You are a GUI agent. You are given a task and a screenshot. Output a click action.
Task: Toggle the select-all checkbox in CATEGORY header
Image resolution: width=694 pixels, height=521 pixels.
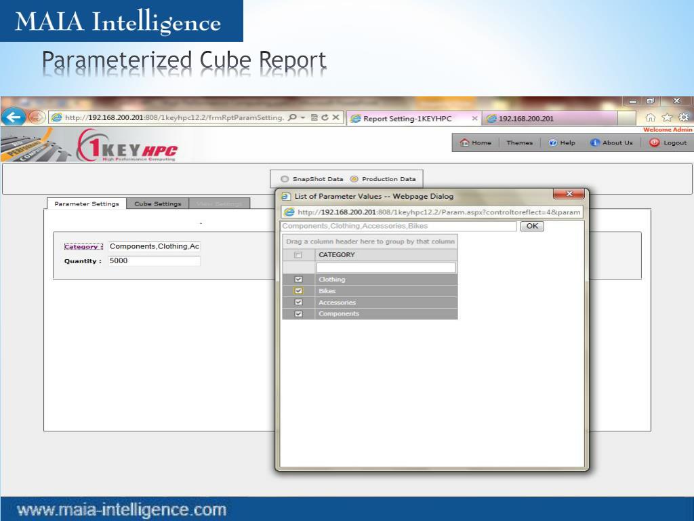298,255
